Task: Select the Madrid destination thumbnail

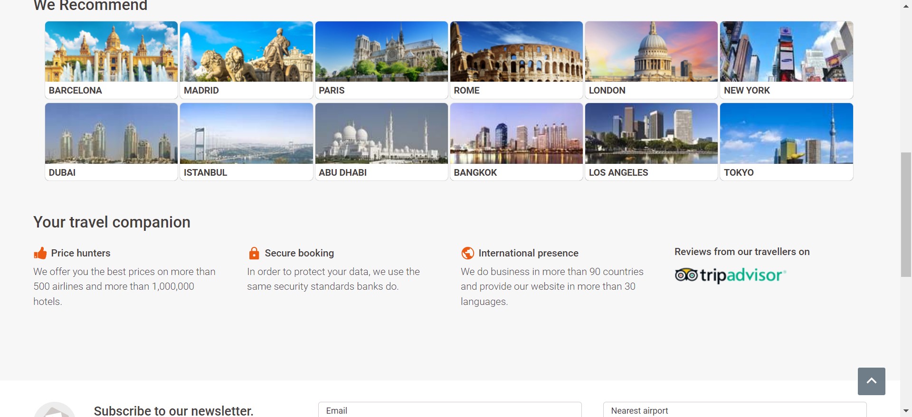Action: 246,52
